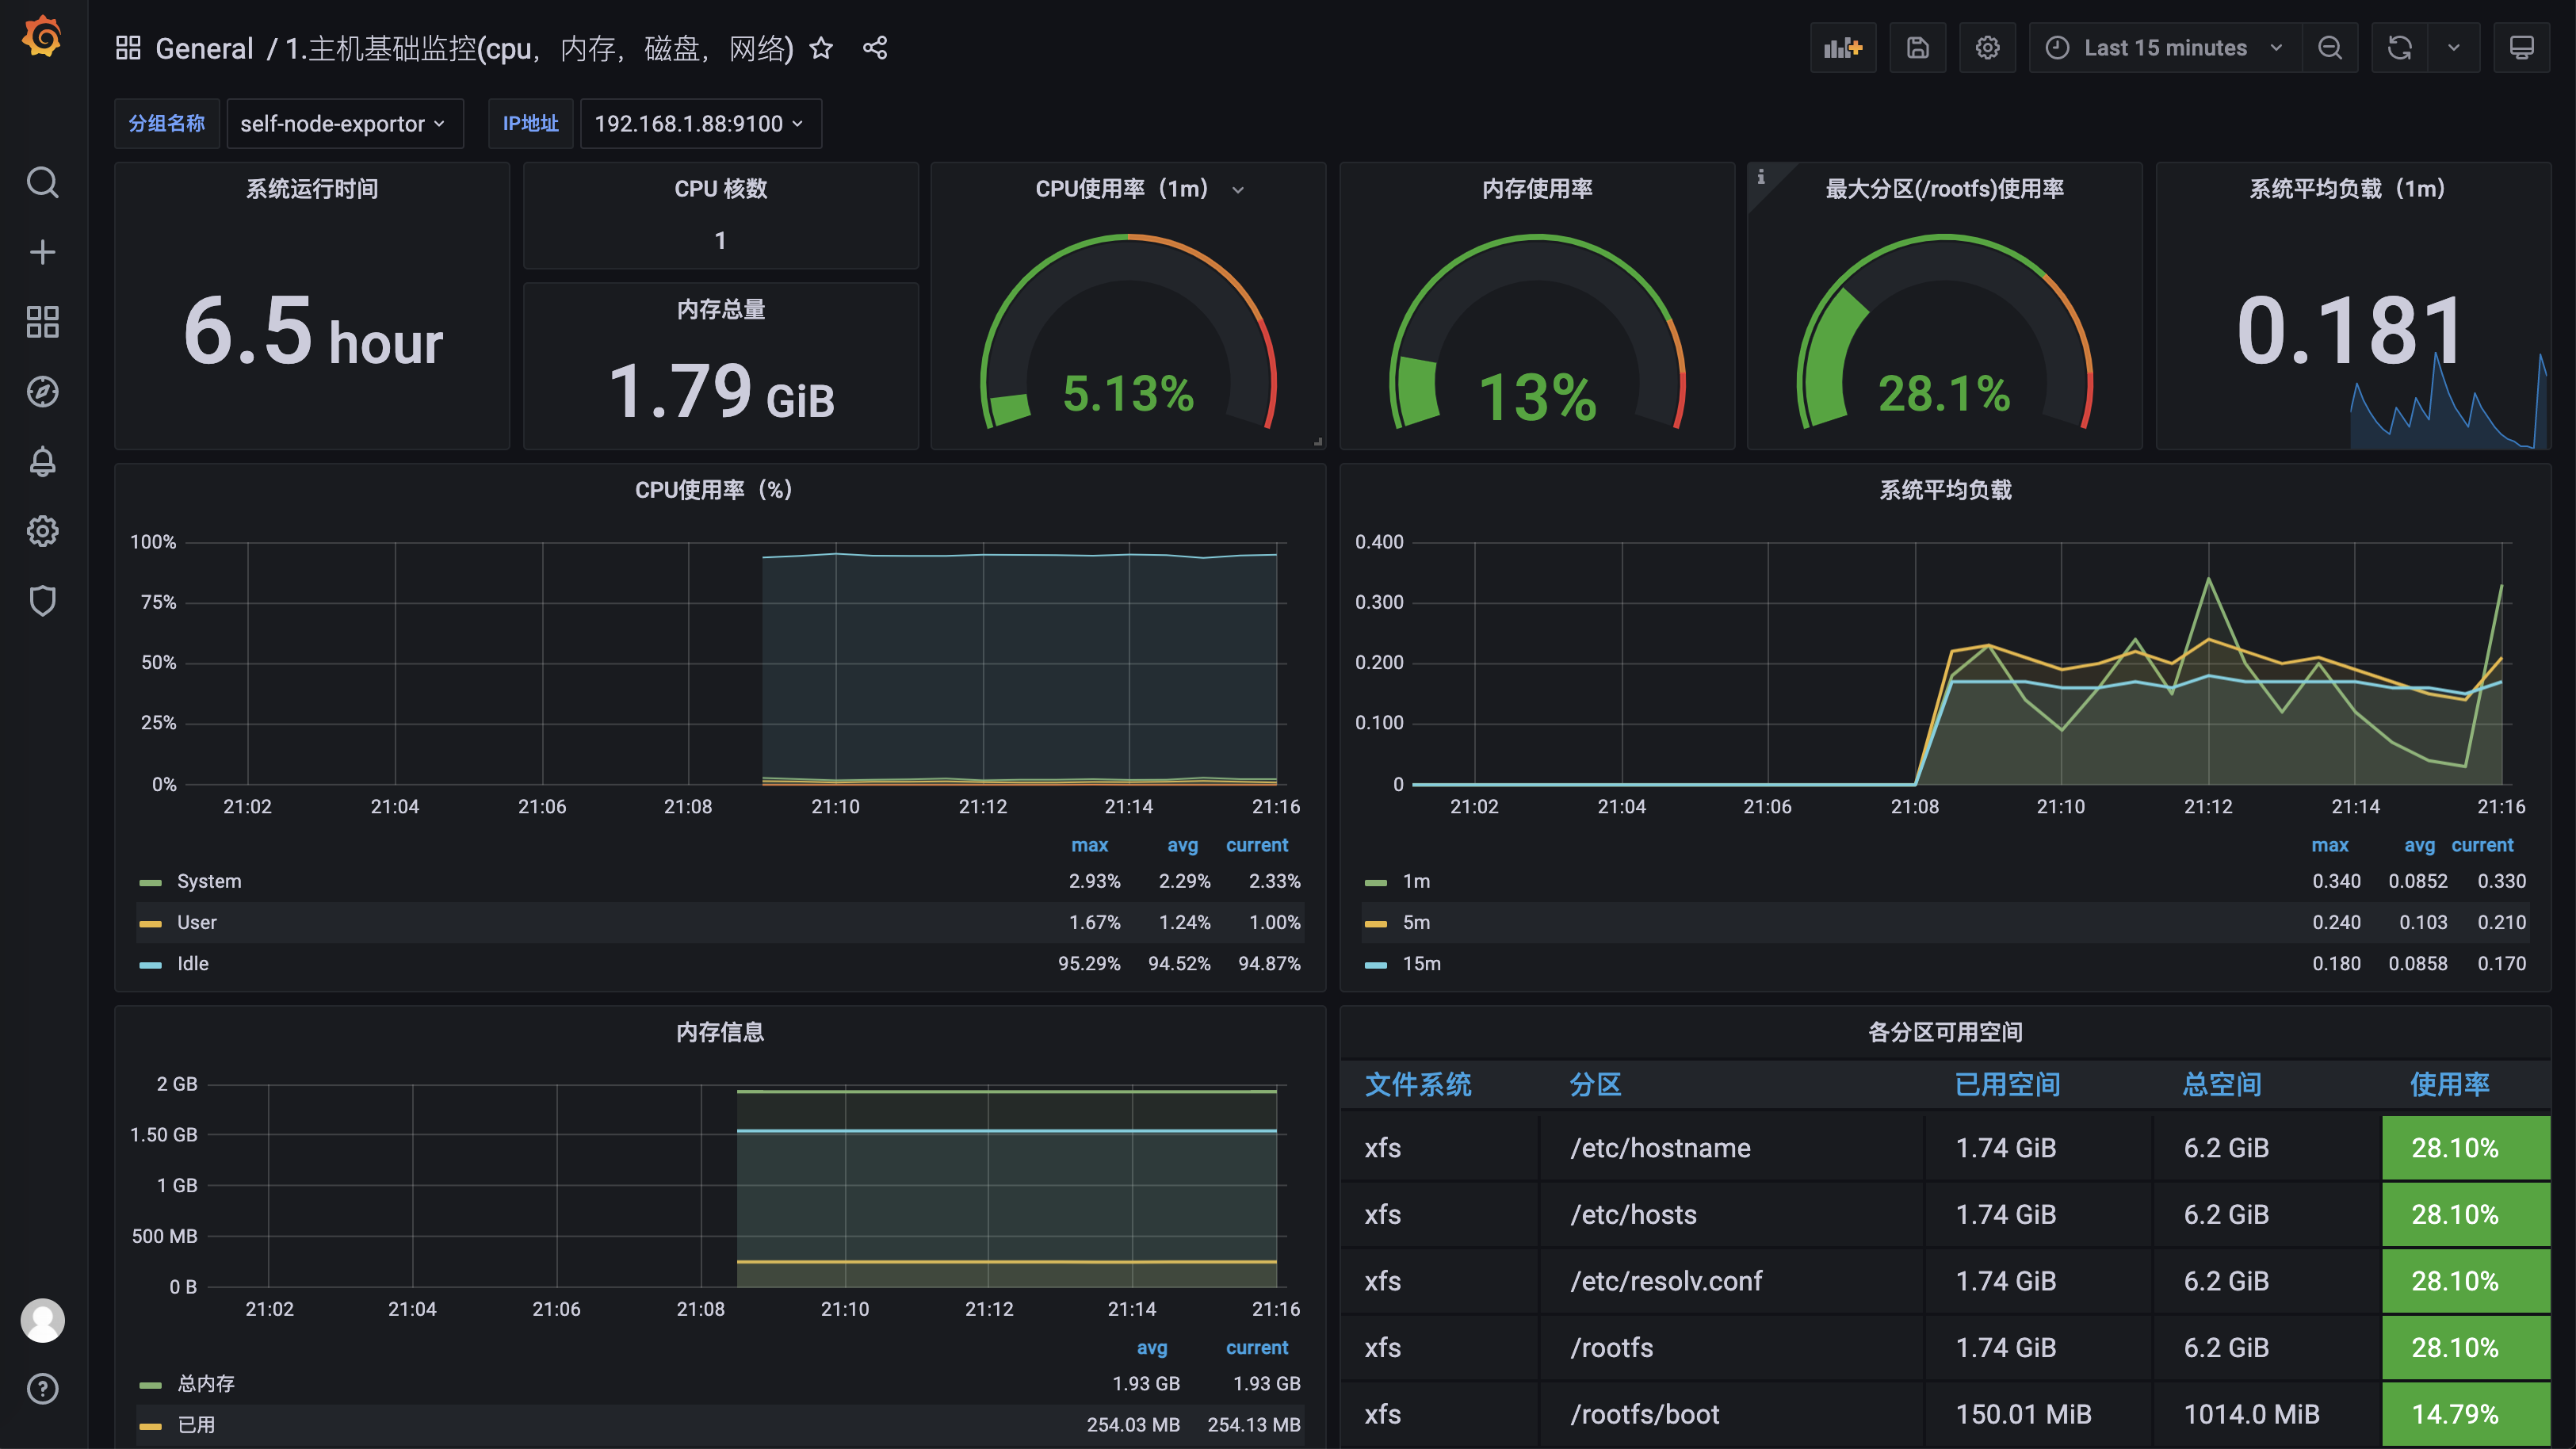Save dashboard with the disk icon
This screenshot has width=2576, height=1449.
[x=1918, y=48]
